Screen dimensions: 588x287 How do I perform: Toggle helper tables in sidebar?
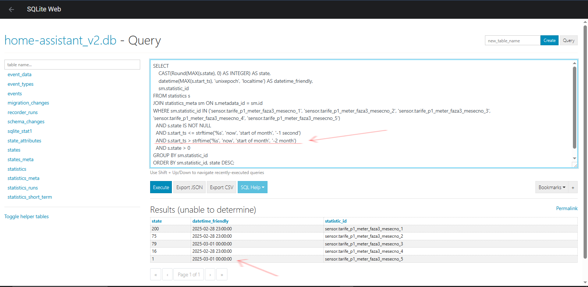click(26, 216)
